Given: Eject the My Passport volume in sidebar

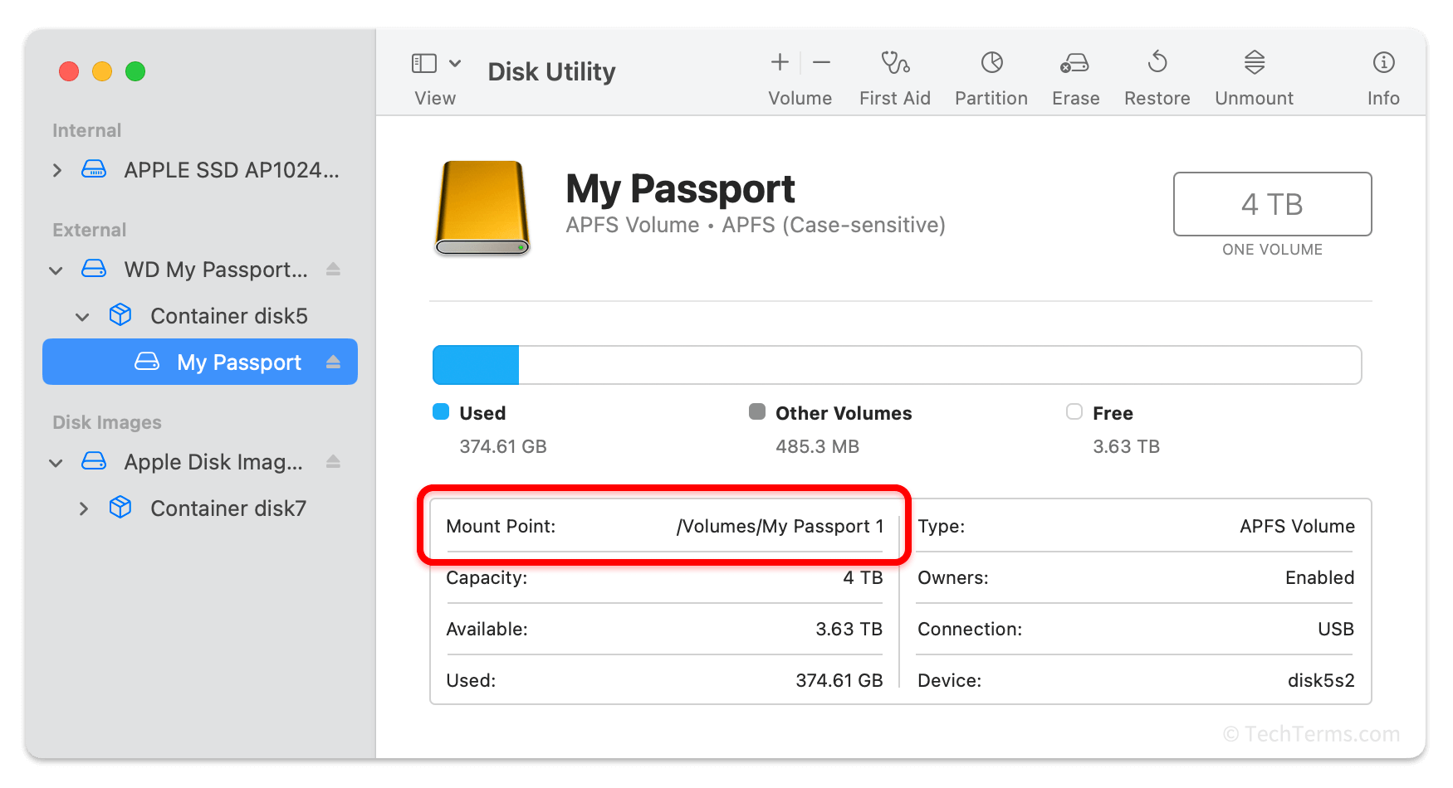Looking at the screenshot, I should (x=333, y=362).
